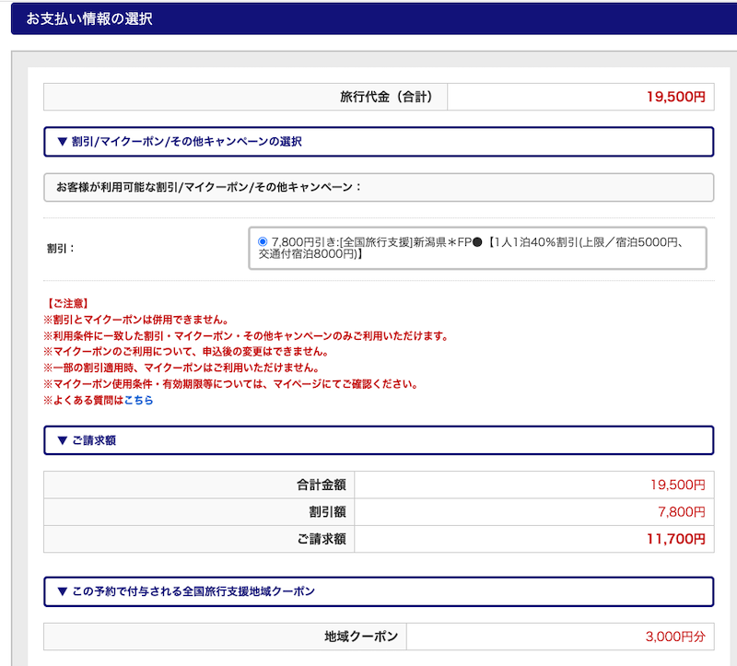The height and width of the screenshot is (666, 737).
Task: Click the マイページにてご確認ください note line
Action: pos(231,384)
